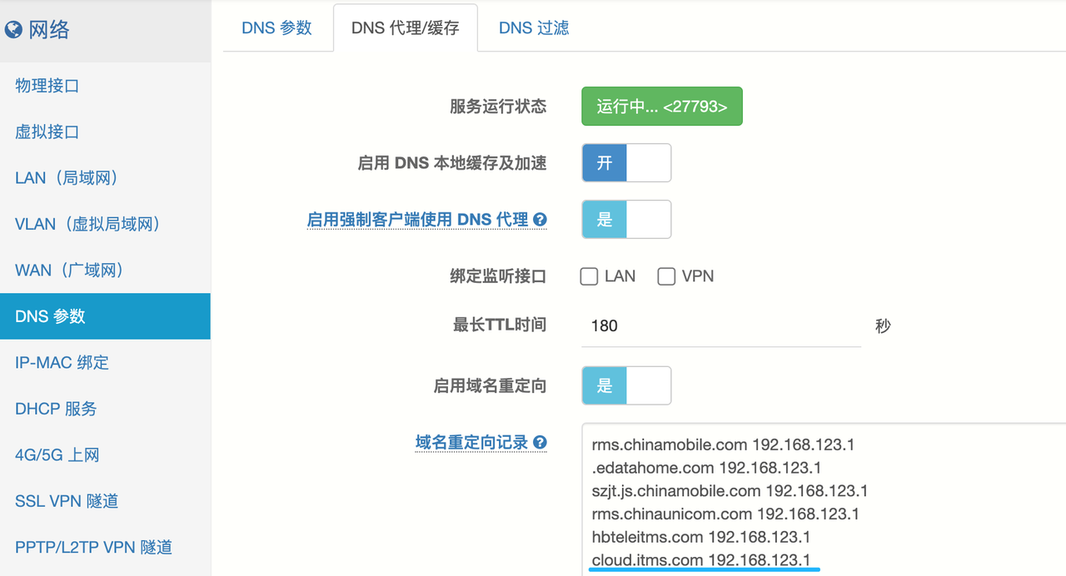The image size is (1066, 576).
Task: Click inside the domain redirect records textarea
Action: [824, 499]
